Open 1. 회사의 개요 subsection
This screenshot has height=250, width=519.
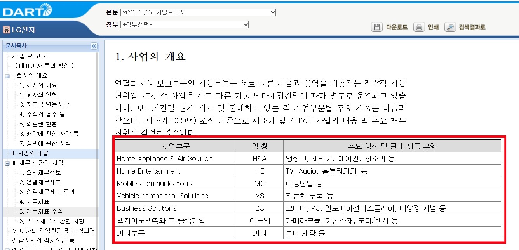click(38, 85)
